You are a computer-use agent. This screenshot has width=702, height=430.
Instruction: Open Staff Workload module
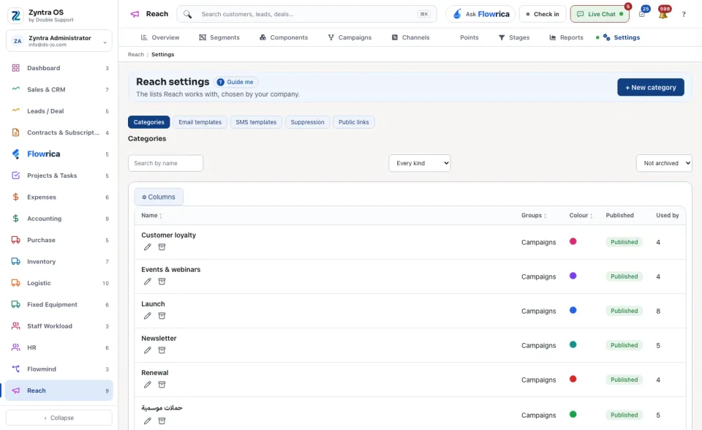pos(59,326)
